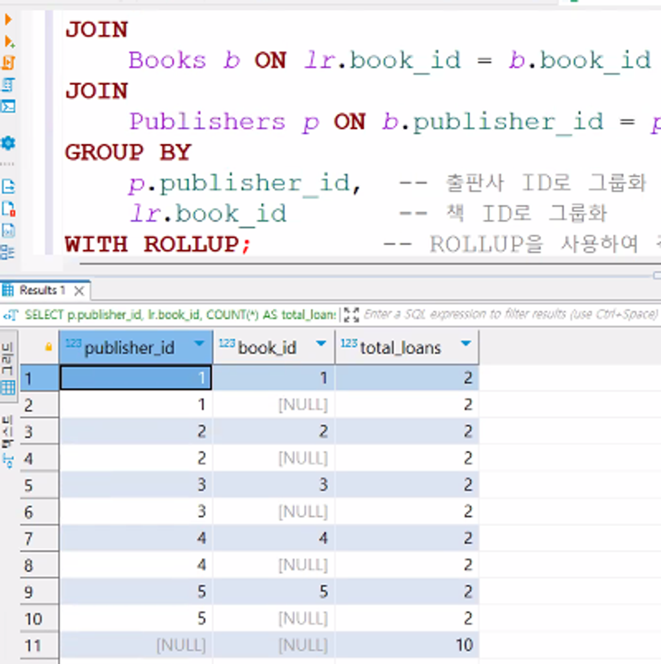Switch to the 텍스트 text view
This screenshot has height=664, width=661.
pyautogui.click(x=8, y=442)
